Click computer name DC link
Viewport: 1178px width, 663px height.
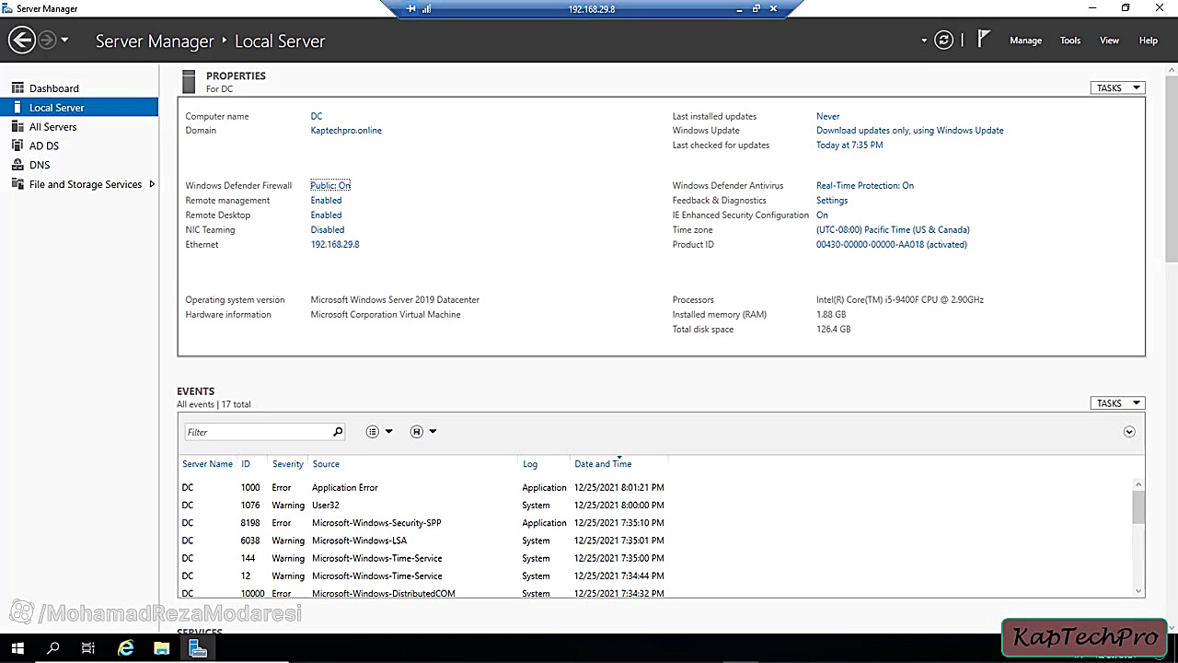pyautogui.click(x=317, y=116)
